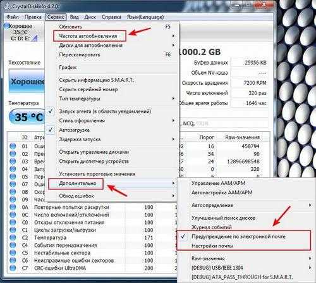
Task: Select Установить пороговые значения
Action: point(112,174)
